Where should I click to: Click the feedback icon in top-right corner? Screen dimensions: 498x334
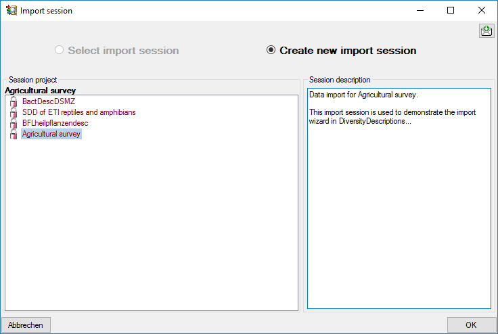tap(486, 30)
